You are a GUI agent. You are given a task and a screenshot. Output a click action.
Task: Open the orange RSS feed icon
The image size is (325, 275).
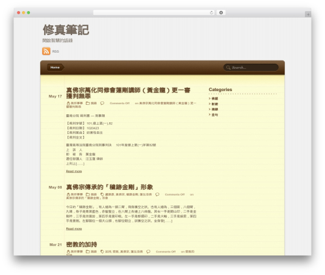pos(46,51)
